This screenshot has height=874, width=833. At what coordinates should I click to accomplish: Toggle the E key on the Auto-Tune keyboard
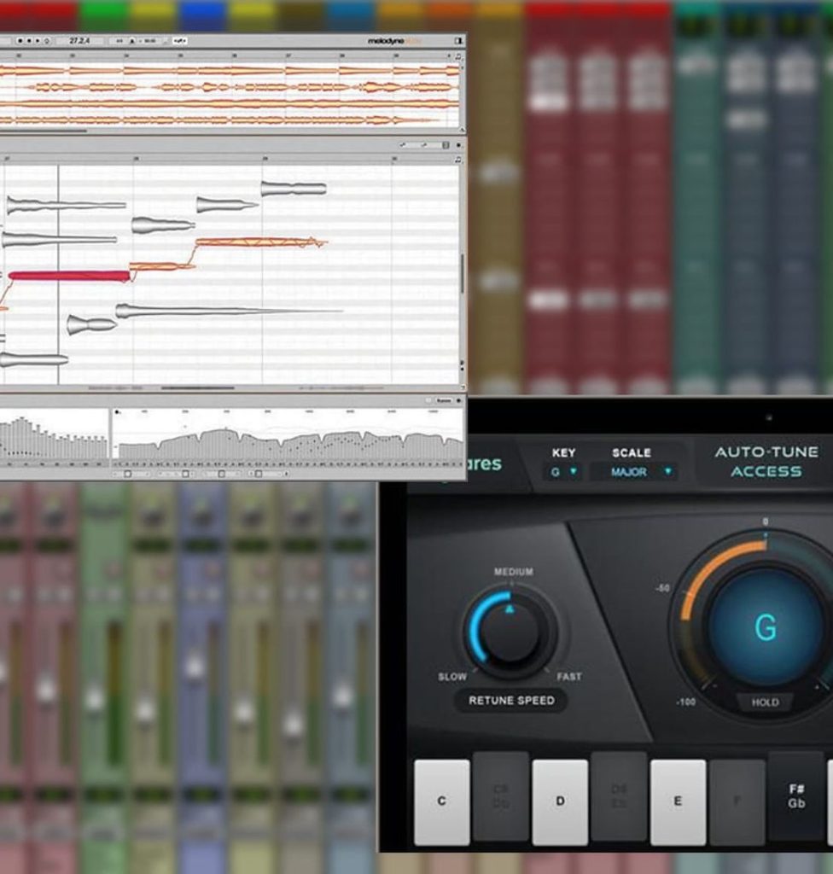point(678,801)
